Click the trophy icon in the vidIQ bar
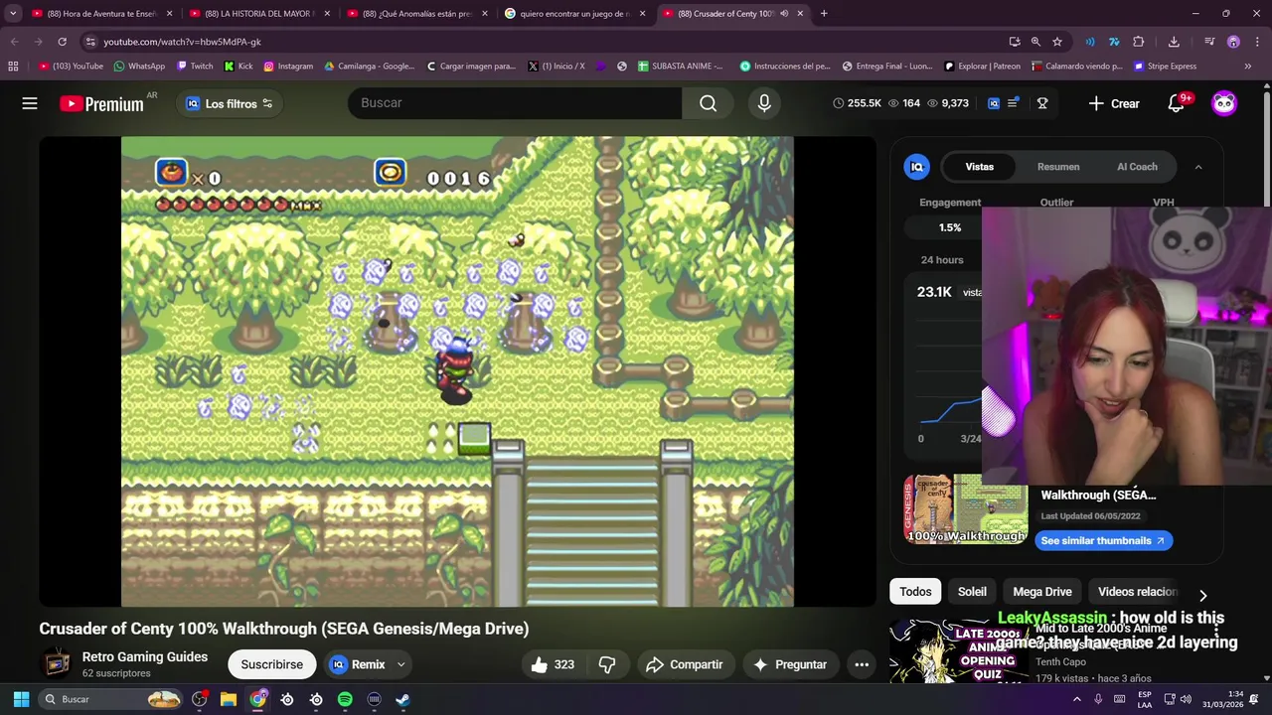Viewport: 1272px width, 715px height. point(1042,103)
